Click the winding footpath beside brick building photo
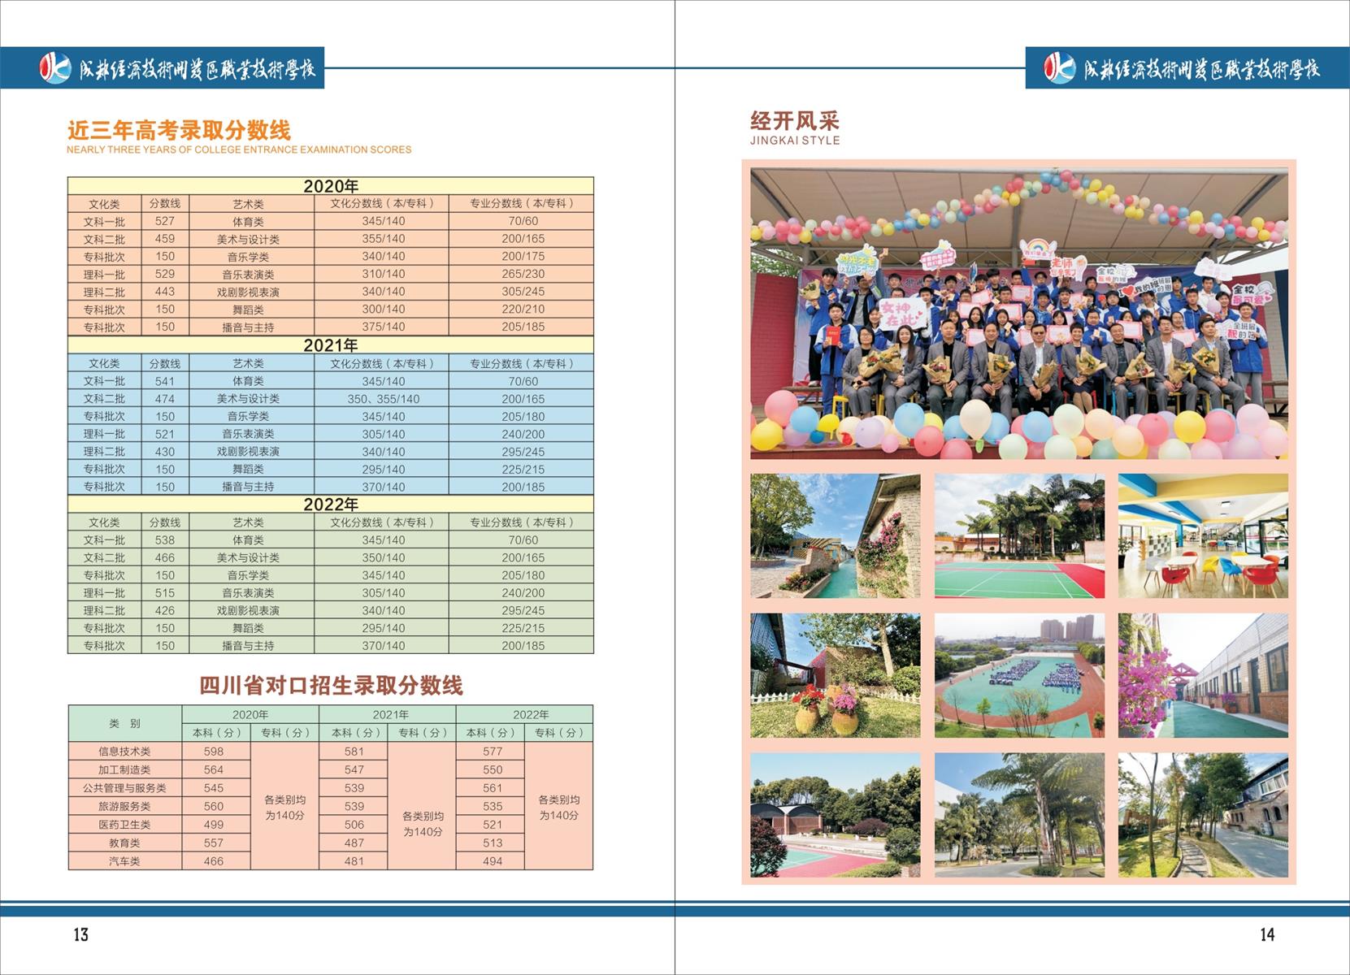This screenshot has width=1350, height=975. [x=1202, y=815]
